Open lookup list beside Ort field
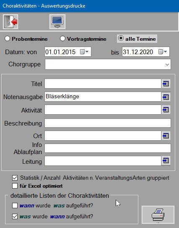 point(166,136)
